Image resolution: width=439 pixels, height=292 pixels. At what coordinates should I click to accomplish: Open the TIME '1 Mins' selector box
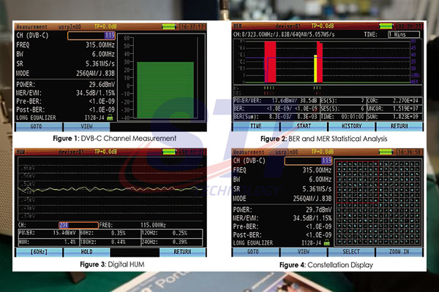tap(403, 34)
